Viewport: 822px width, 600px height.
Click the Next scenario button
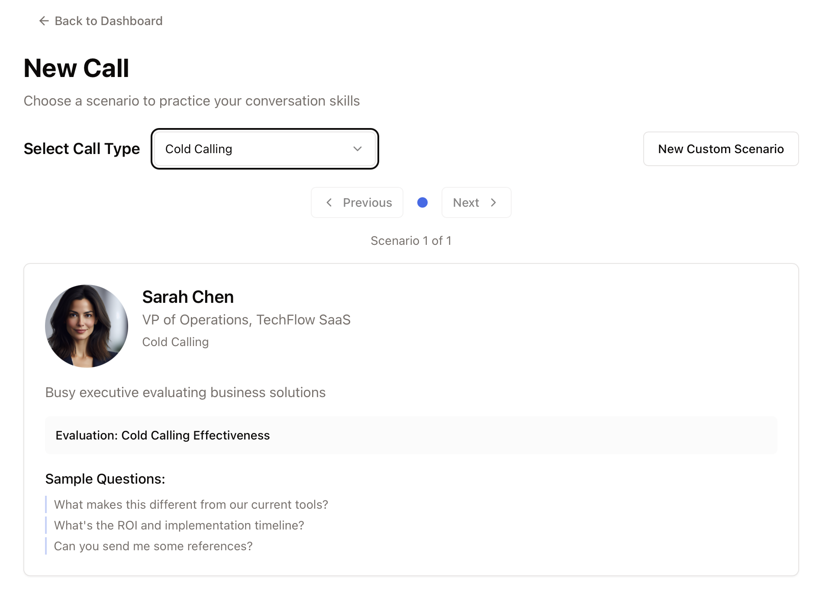point(476,202)
